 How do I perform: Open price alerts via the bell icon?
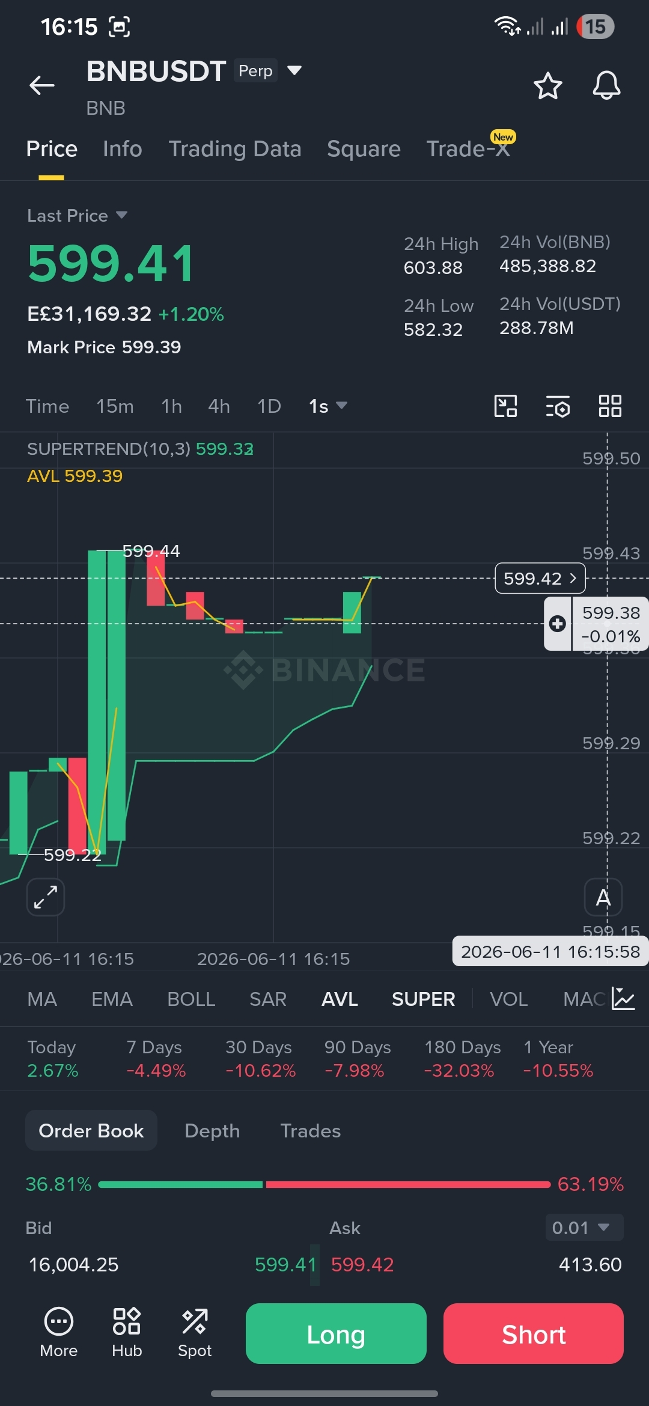(606, 85)
